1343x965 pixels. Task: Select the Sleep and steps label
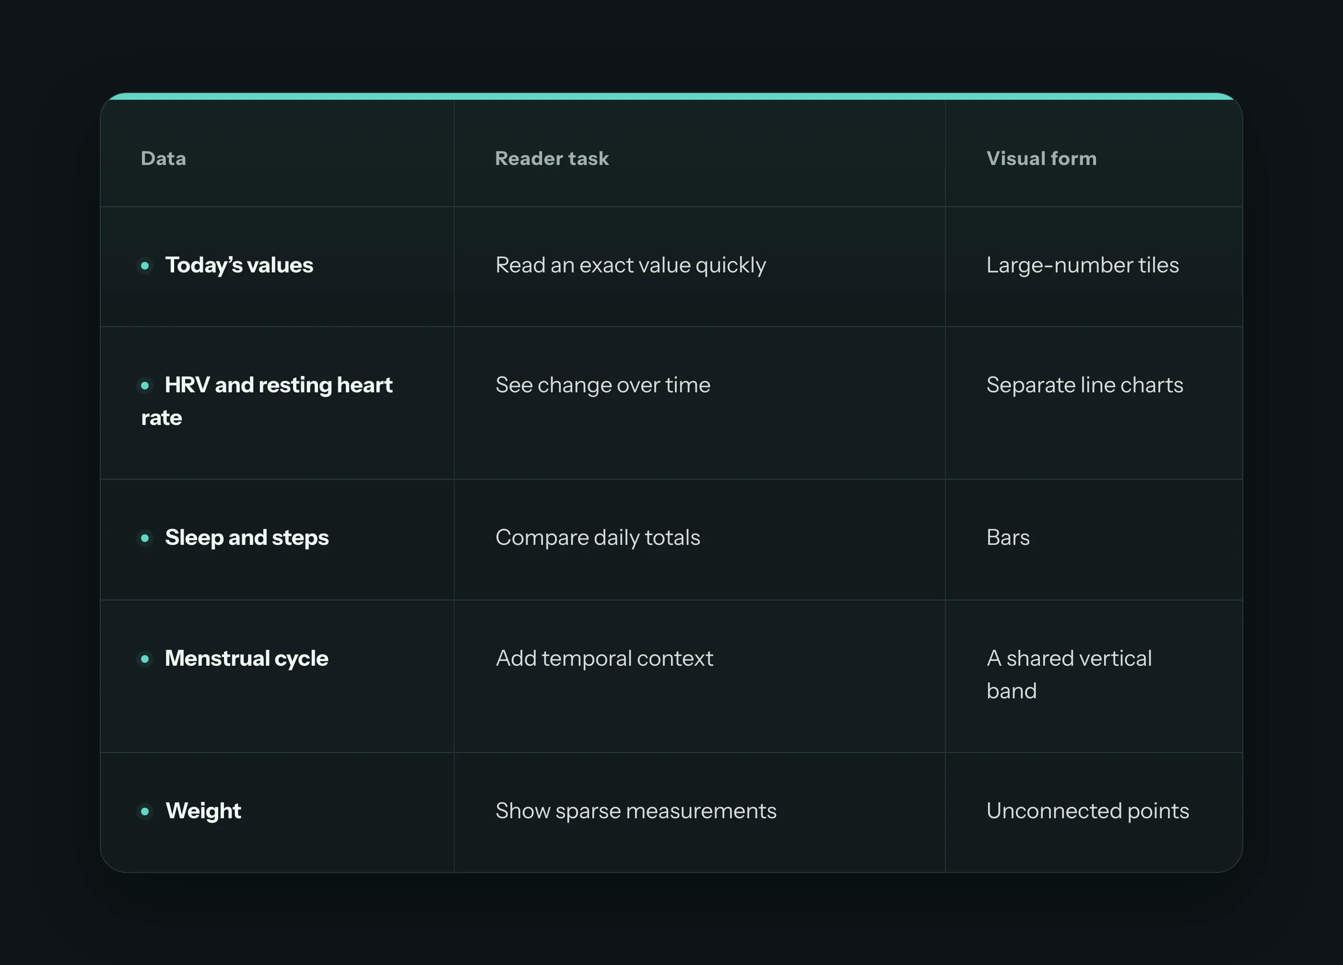click(x=247, y=538)
